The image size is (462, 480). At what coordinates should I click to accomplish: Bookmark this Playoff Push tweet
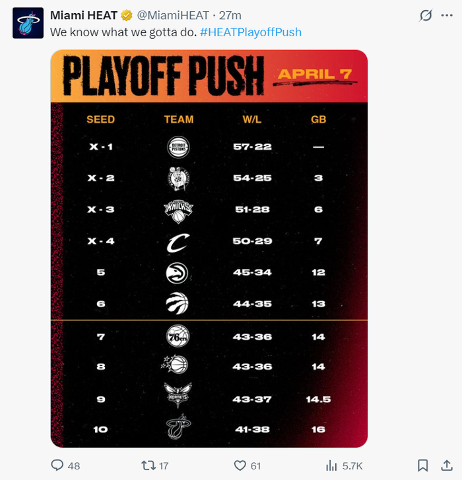(x=423, y=465)
